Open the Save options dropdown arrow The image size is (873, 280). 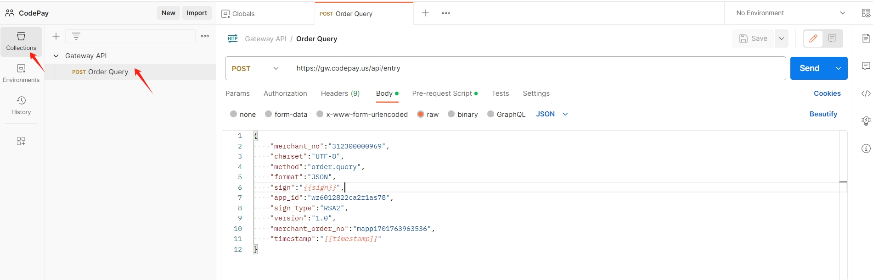click(782, 38)
